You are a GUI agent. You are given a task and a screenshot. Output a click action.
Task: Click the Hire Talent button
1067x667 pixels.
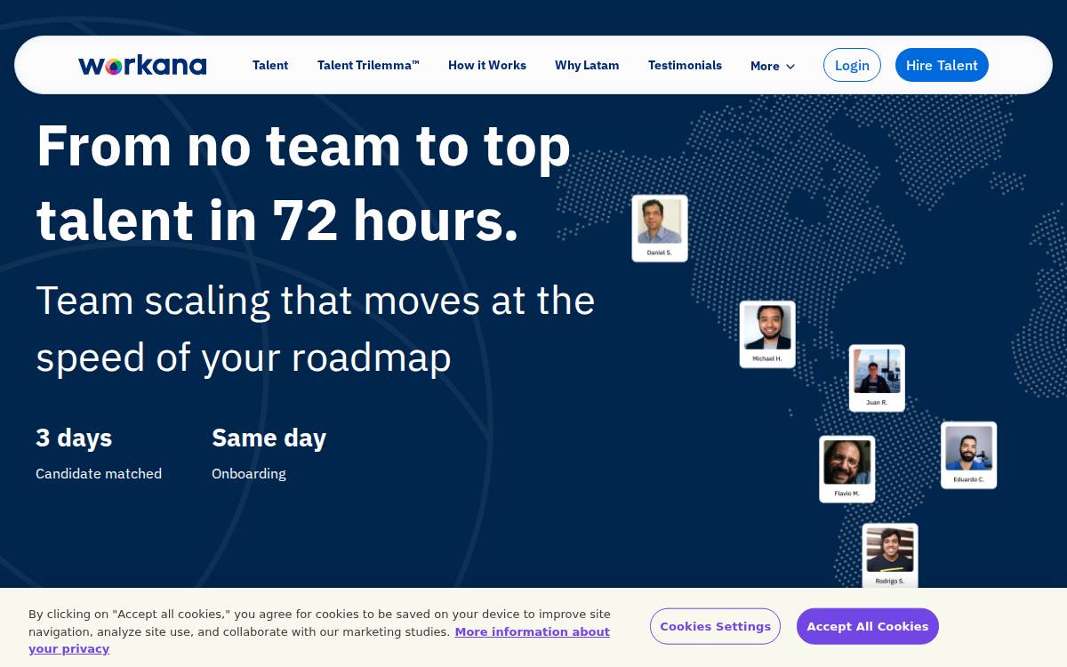[942, 65]
